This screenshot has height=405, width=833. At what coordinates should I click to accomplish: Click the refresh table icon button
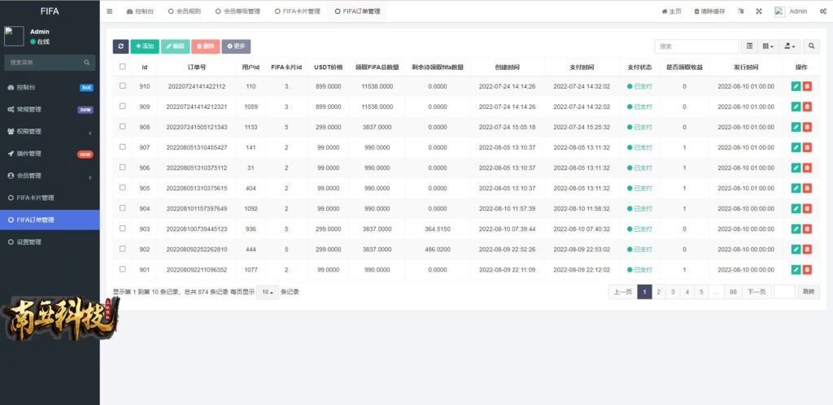(120, 46)
